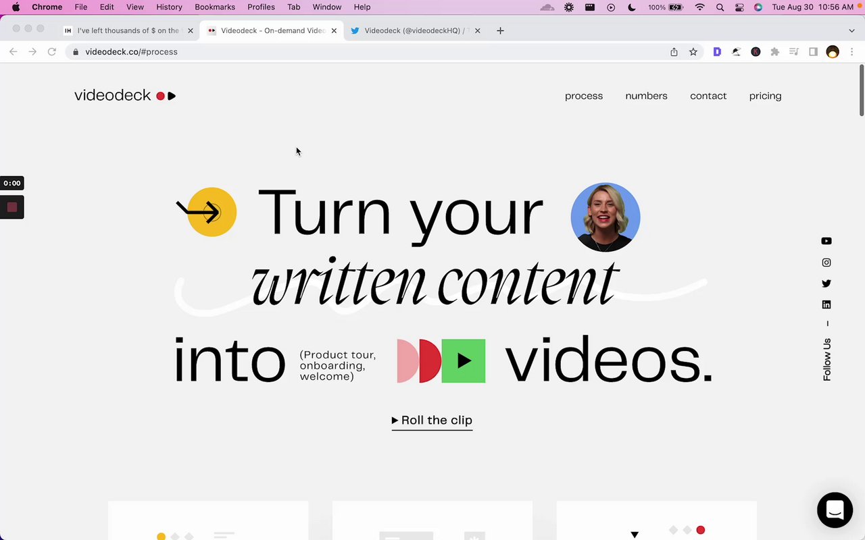Open the History menu
The width and height of the screenshot is (865, 540).
point(169,7)
